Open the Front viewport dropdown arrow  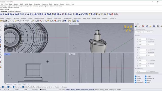9,54
